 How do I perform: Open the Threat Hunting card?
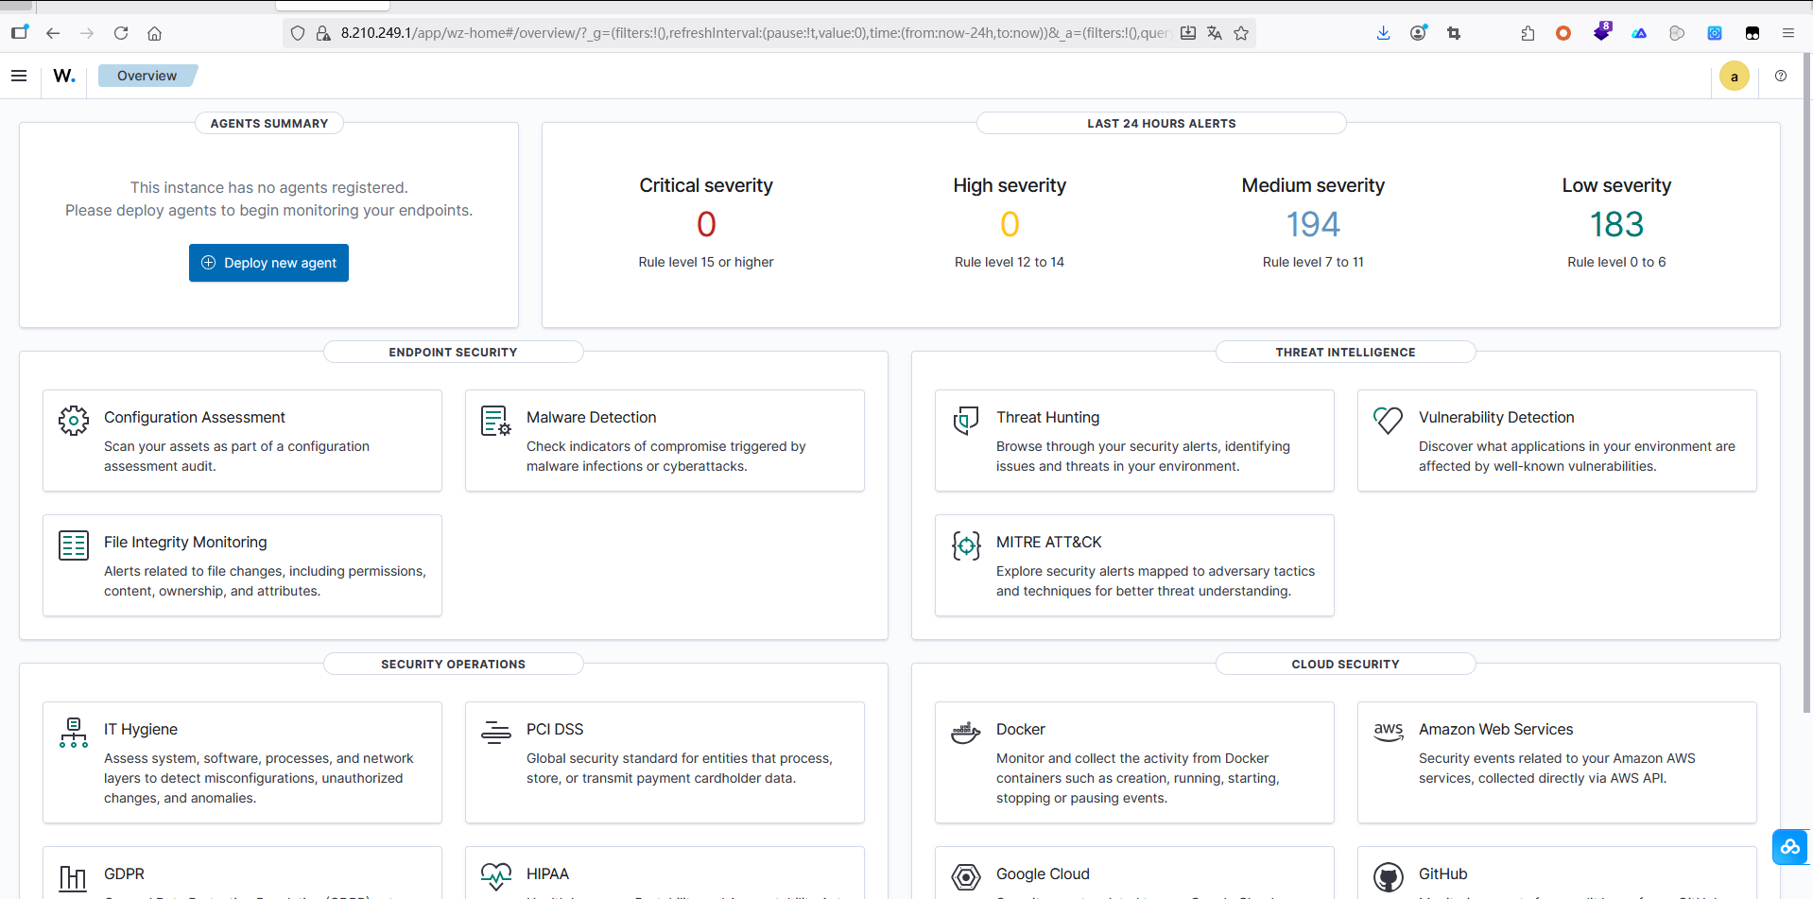pyautogui.click(x=1133, y=441)
